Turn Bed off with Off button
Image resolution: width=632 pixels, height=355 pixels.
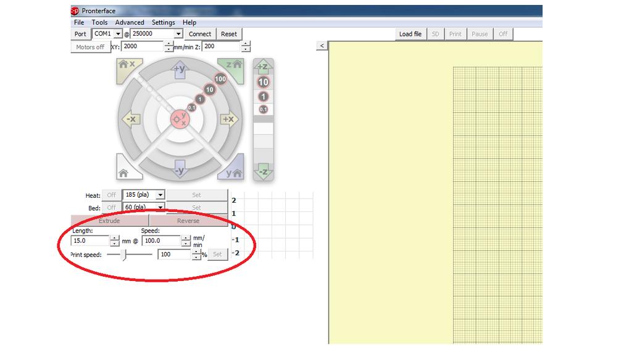pos(112,208)
